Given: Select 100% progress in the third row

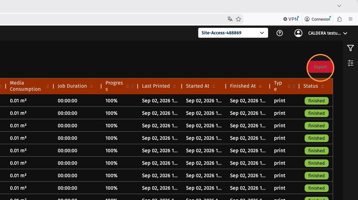Looking at the screenshot, I should [111, 126].
